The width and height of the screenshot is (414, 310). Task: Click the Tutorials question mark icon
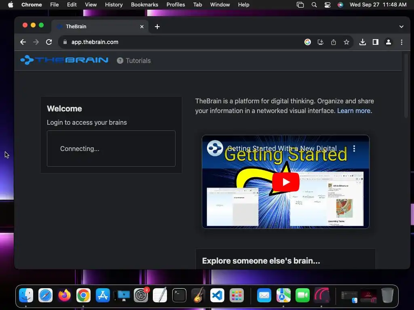120,61
